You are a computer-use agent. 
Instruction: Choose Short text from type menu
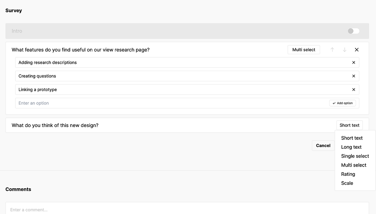point(352,138)
